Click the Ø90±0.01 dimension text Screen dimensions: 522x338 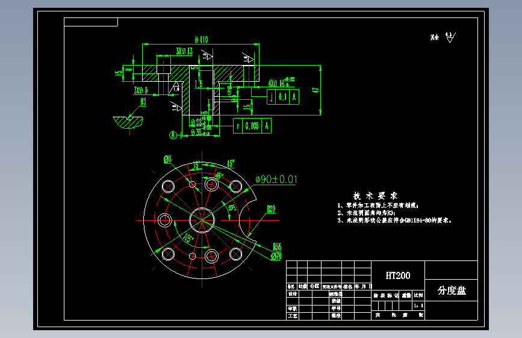click(276, 180)
